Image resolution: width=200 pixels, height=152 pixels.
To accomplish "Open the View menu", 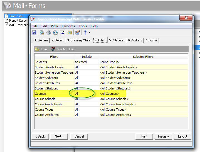I will pos(54,26).
